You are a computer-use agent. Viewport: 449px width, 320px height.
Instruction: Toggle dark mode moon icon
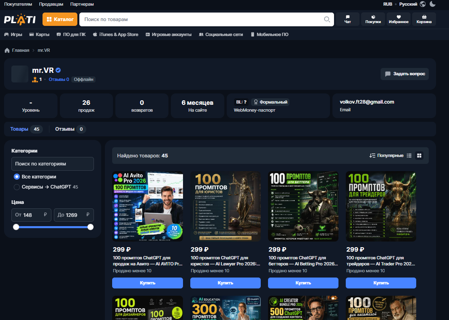coord(433,4)
